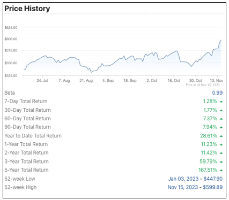Click the 90-Day Total Return label
Viewport: 229px width, 200px height.
pos(28,127)
